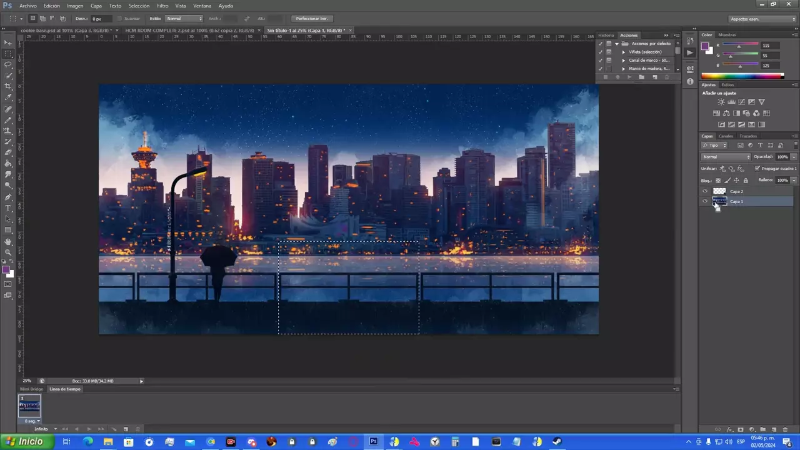Open the Archivo menu
This screenshot has width=800, height=450.
point(28,6)
